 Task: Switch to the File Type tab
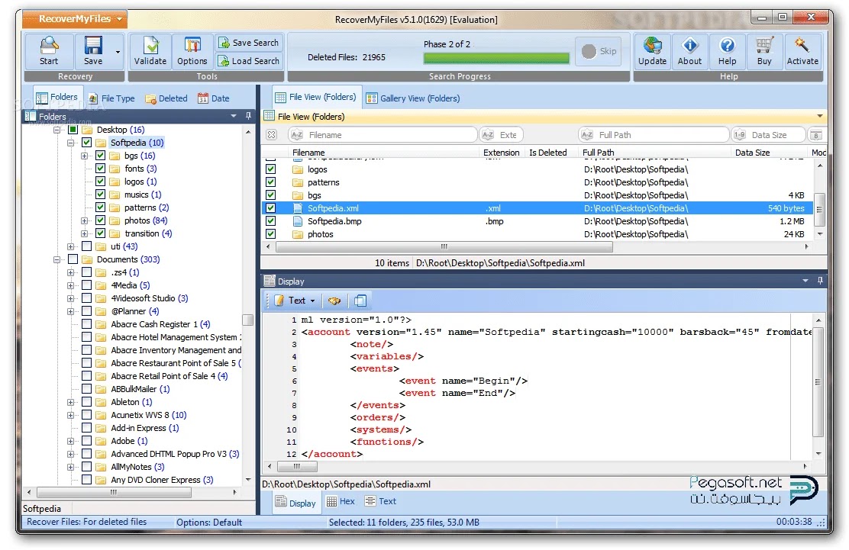pyautogui.click(x=111, y=98)
